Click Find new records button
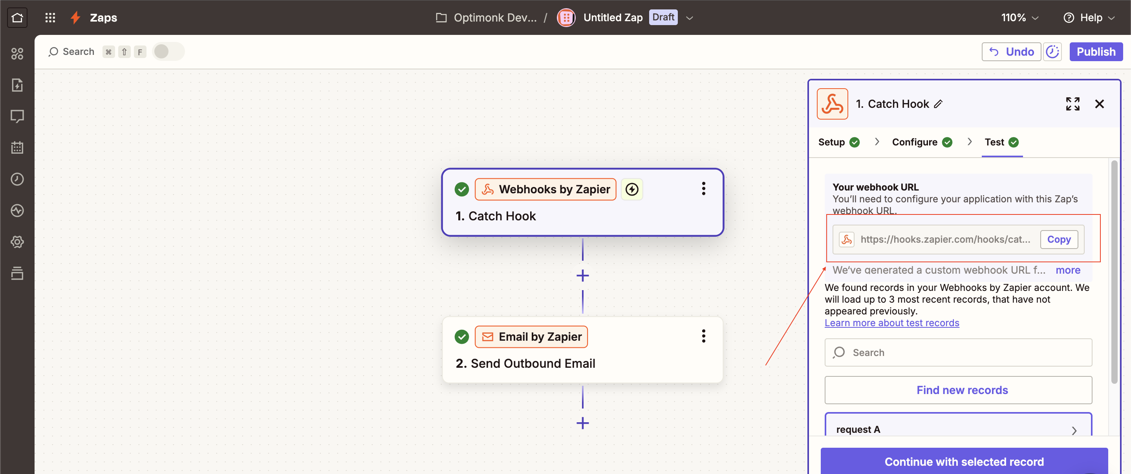Viewport: 1131px width, 474px height. pos(958,390)
